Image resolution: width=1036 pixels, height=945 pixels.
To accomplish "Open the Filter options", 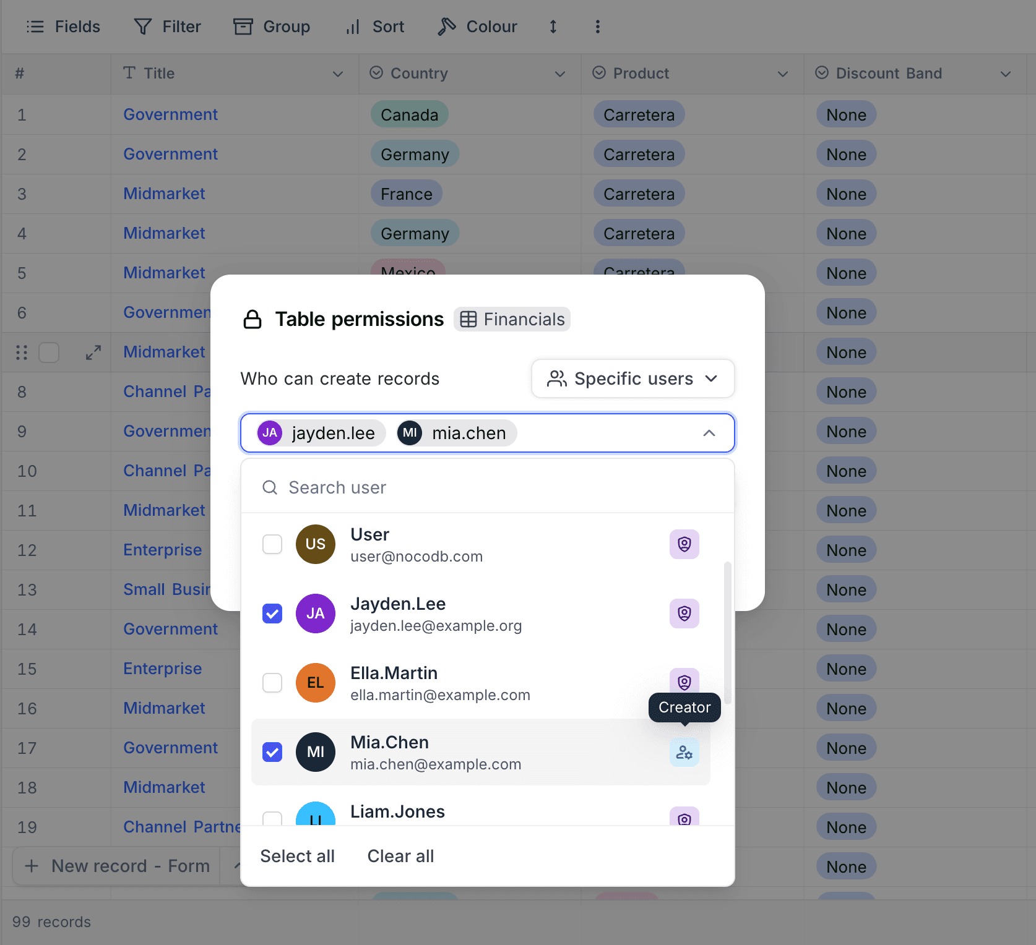I will click(x=166, y=27).
